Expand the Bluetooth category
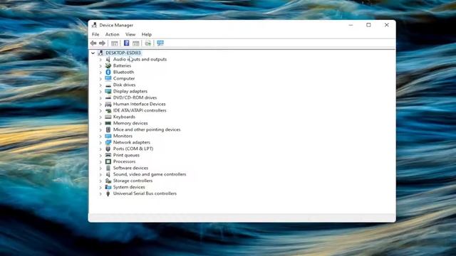 click(x=100, y=73)
